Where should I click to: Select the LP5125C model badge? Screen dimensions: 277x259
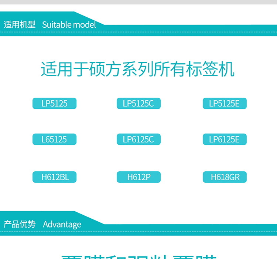tap(138, 104)
